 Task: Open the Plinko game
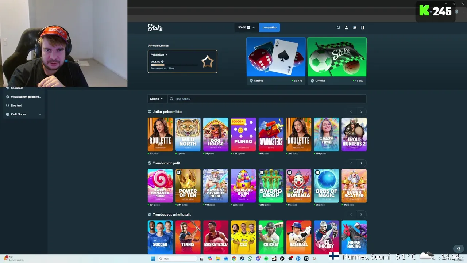coord(243,134)
